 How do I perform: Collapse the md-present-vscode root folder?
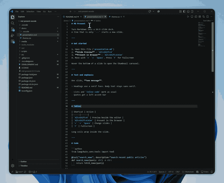pyautogui.click(x=19, y=21)
